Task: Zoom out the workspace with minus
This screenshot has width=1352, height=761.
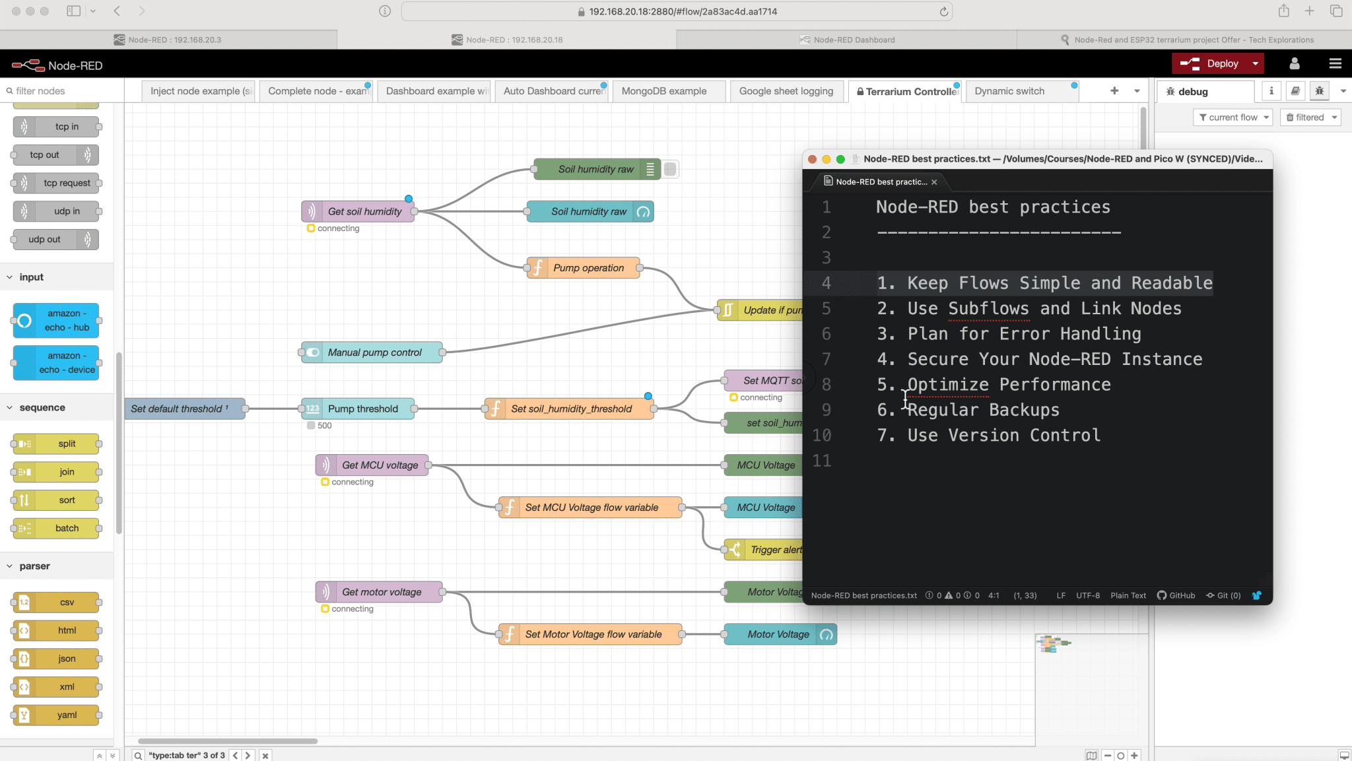Action: [1108, 756]
